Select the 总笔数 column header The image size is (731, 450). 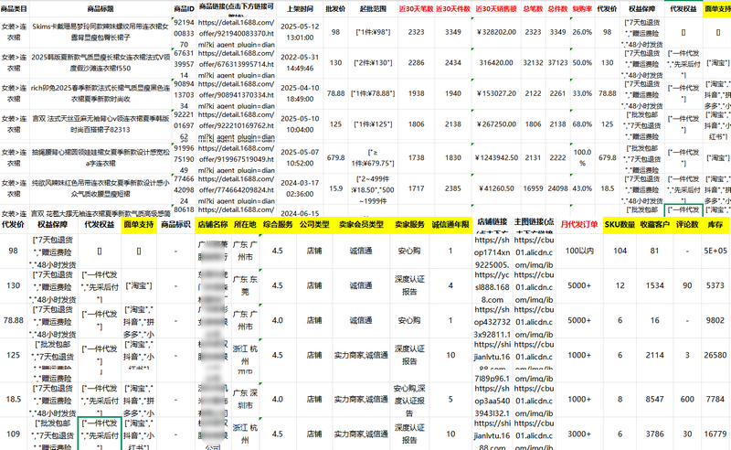[533, 8]
